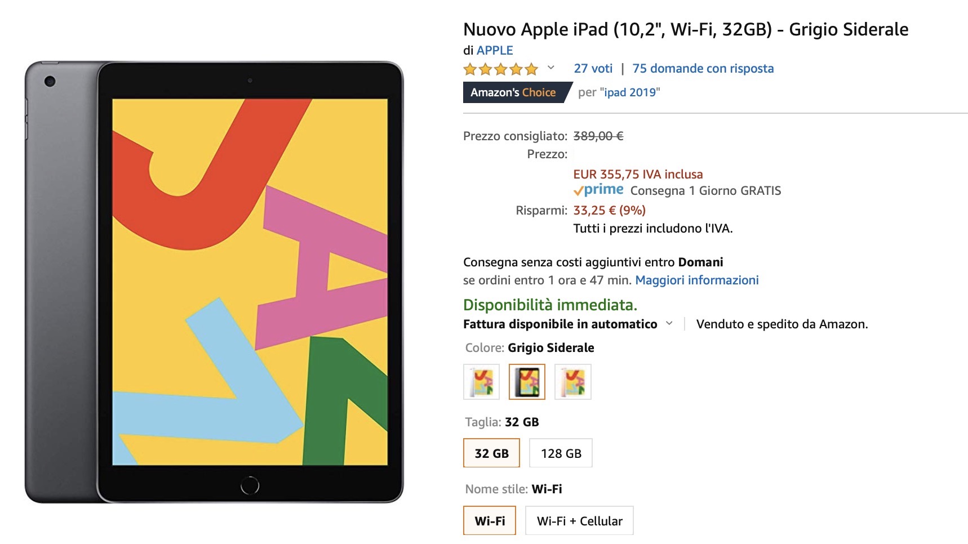Choose the 128 GB size option

click(561, 453)
